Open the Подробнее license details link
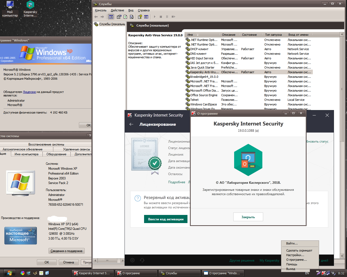 pos(177,182)
